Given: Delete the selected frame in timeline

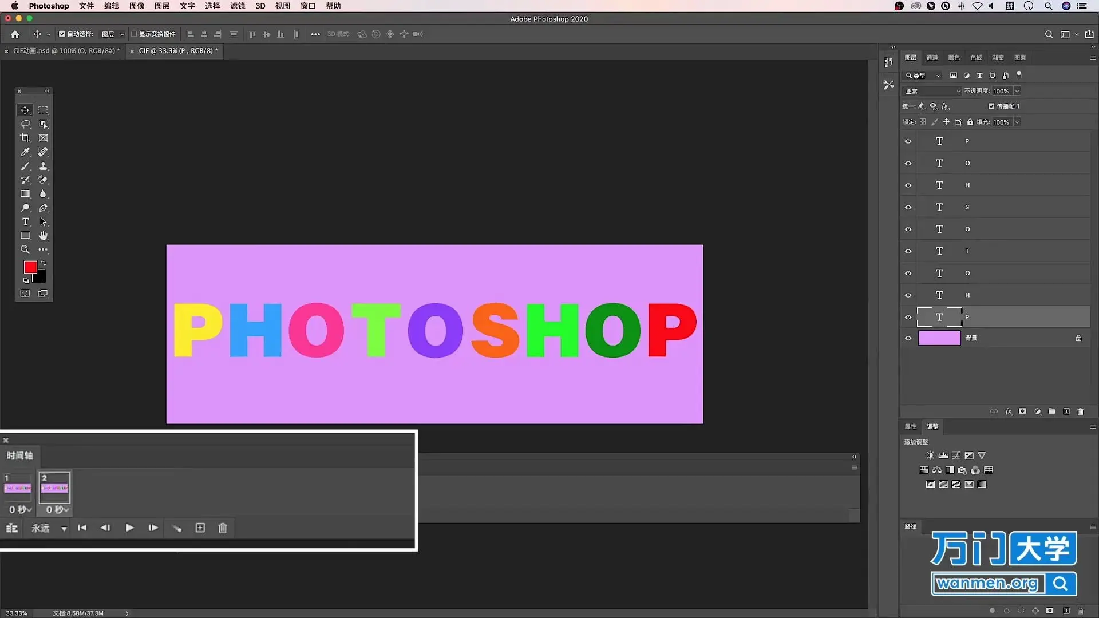Looking at the screenshot, I should (x=223, y=528).
